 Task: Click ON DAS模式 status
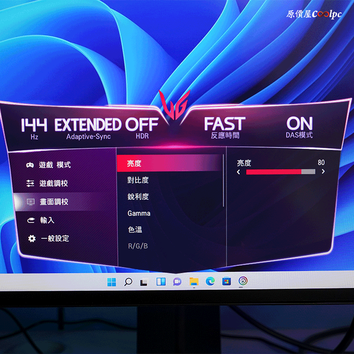click(x=300, y=127)
